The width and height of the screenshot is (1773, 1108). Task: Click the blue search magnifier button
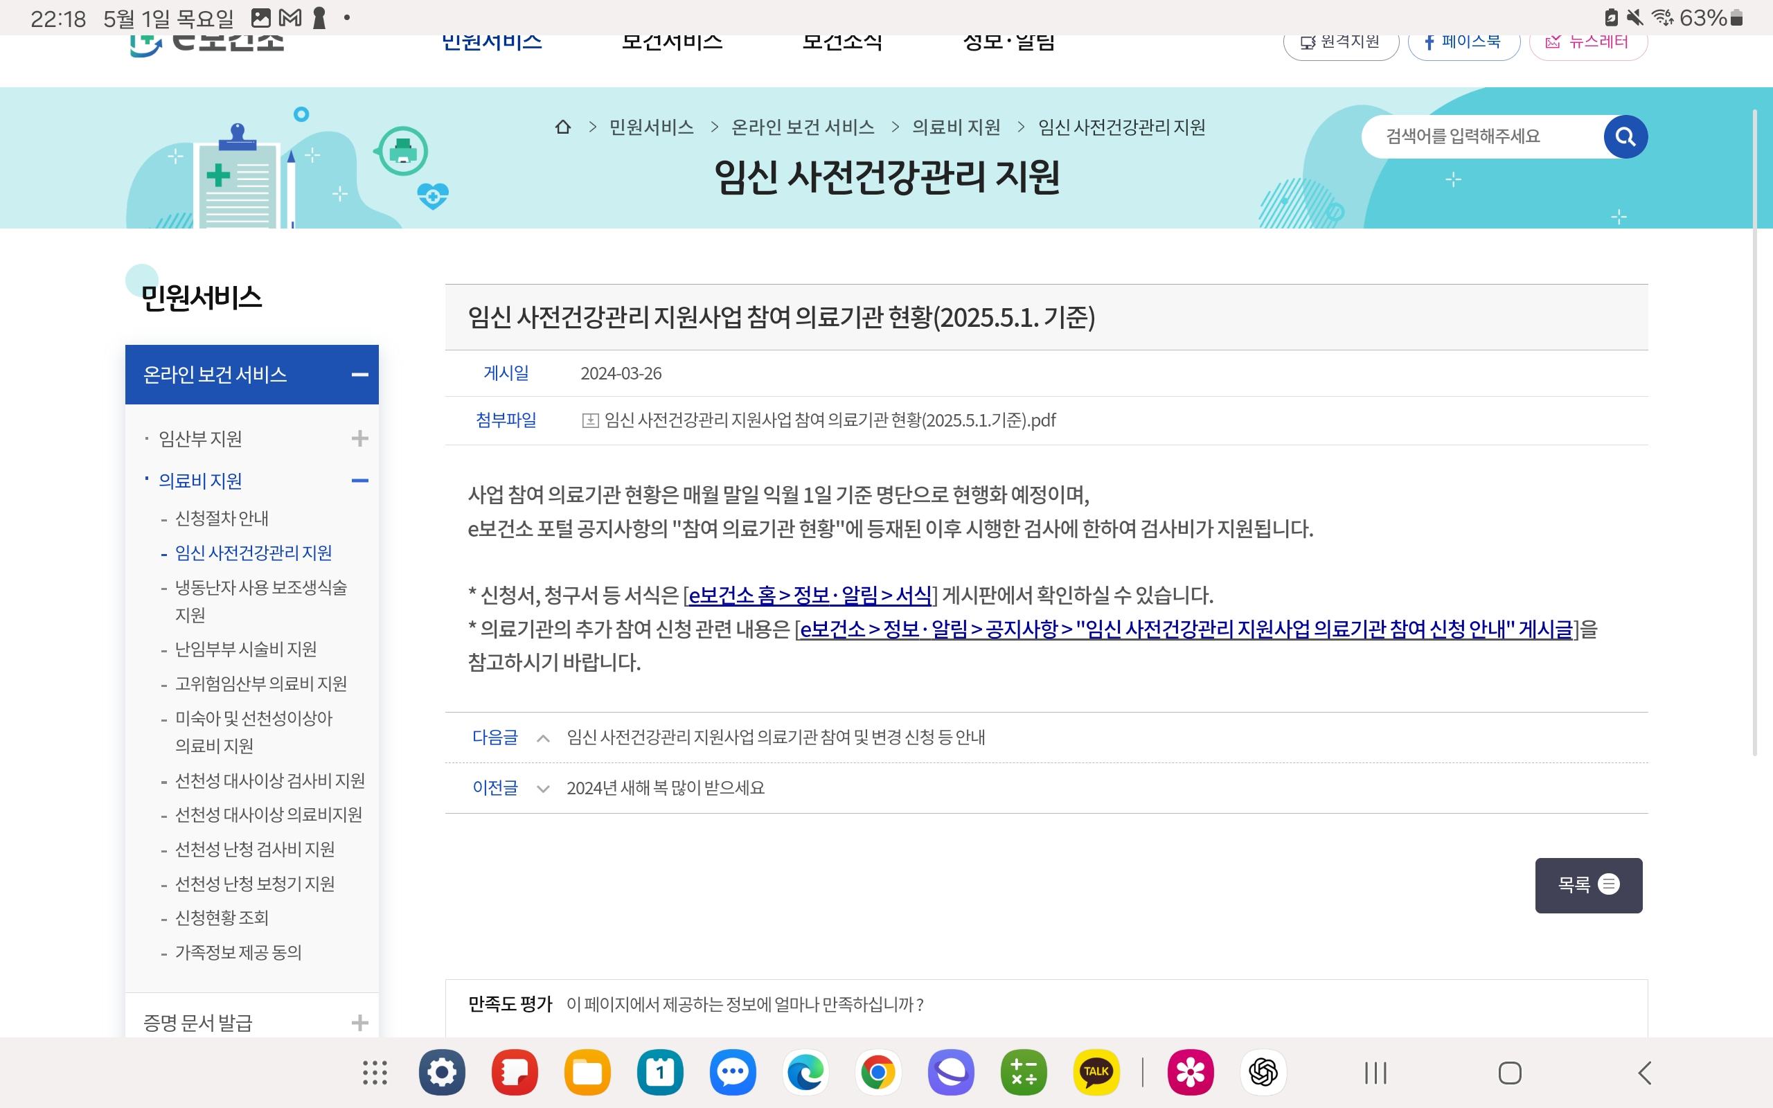pyautogui.click(x=1624, y=136)
